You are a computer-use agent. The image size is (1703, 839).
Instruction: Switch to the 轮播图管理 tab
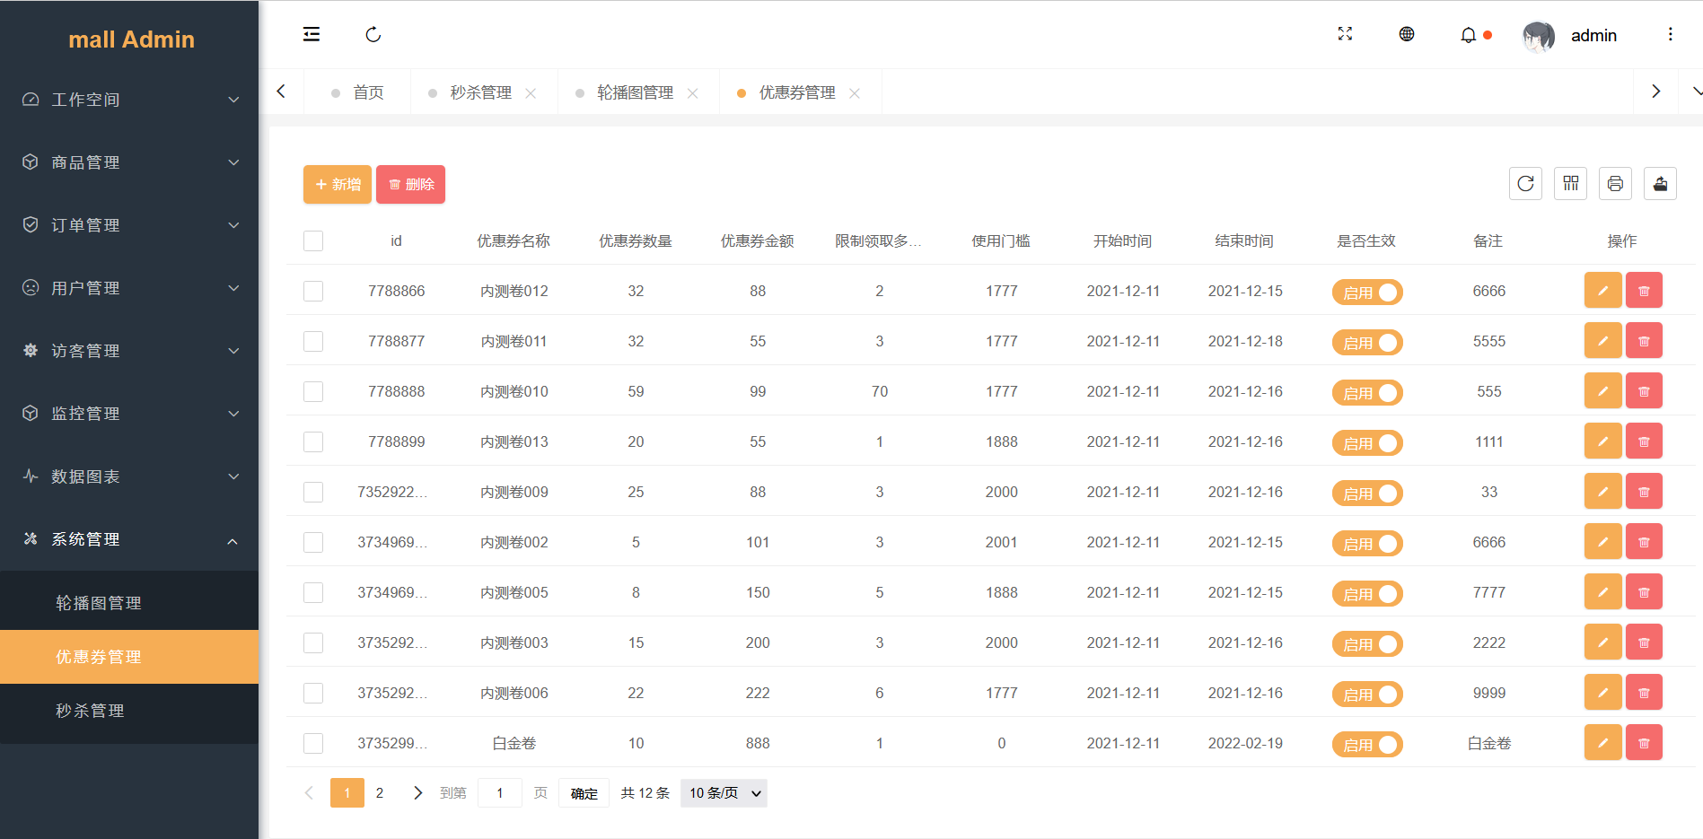coord(635,92)
